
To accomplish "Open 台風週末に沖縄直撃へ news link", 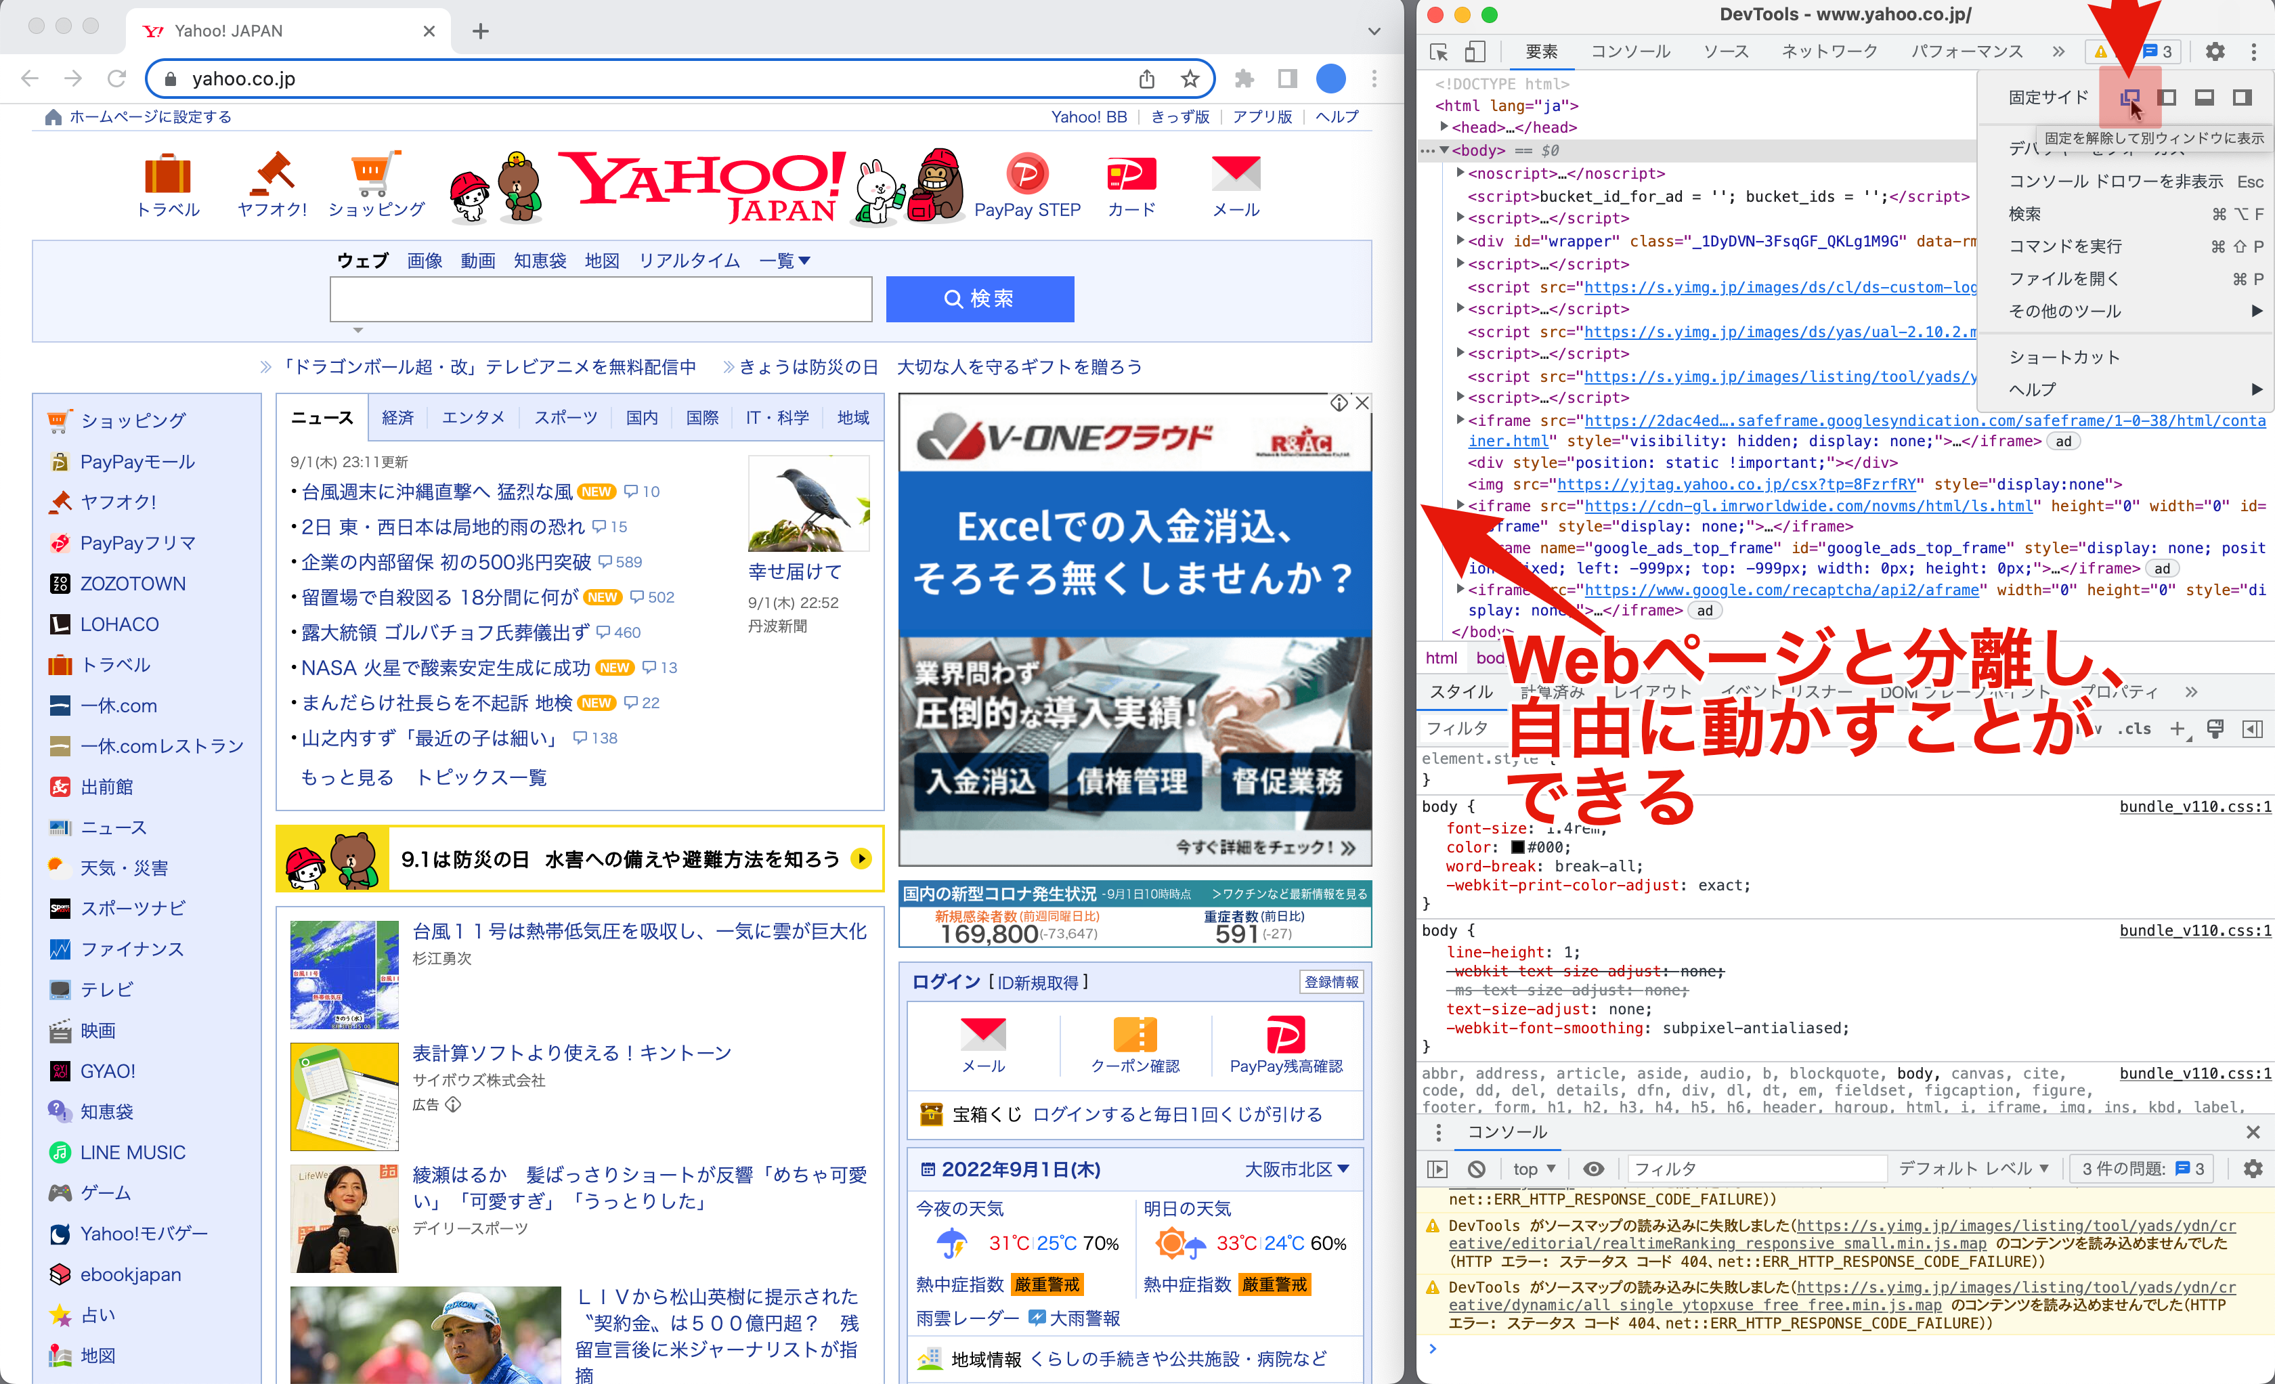I will pos(437,492).
